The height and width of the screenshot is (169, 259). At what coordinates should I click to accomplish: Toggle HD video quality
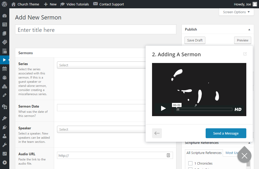(x=238, y=109)
